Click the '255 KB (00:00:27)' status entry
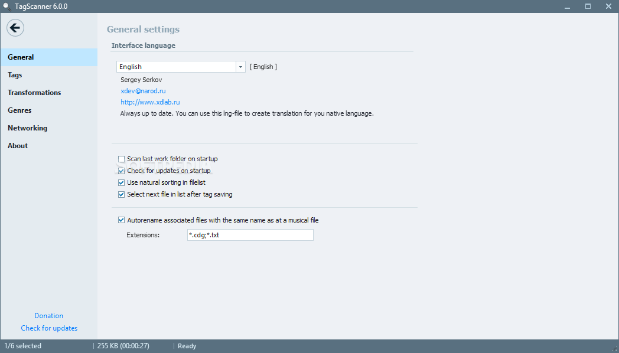 coord(123,346)
